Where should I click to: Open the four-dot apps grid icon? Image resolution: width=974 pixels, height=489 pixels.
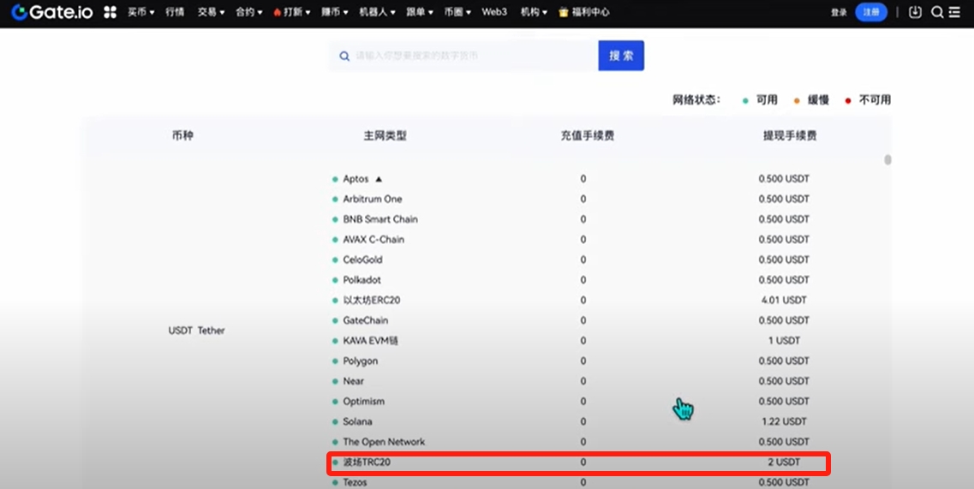click(x=111, y=12)
